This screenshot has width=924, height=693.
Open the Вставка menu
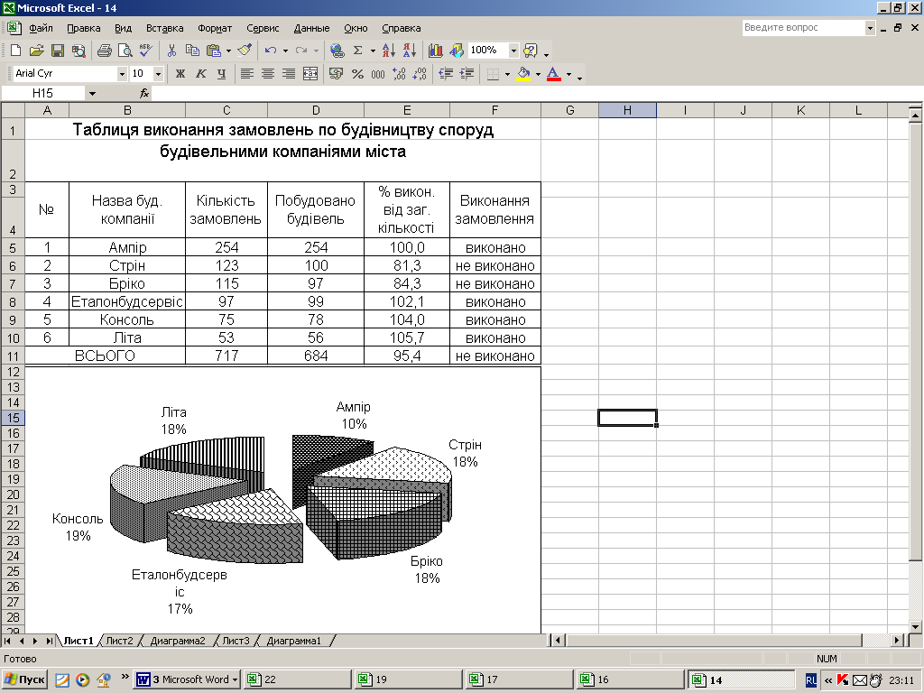tap(164, 28)
